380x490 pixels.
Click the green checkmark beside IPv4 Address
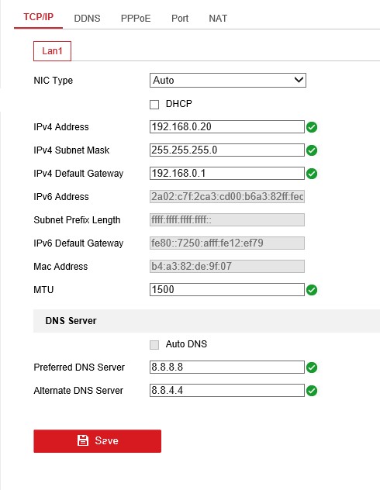312,127
